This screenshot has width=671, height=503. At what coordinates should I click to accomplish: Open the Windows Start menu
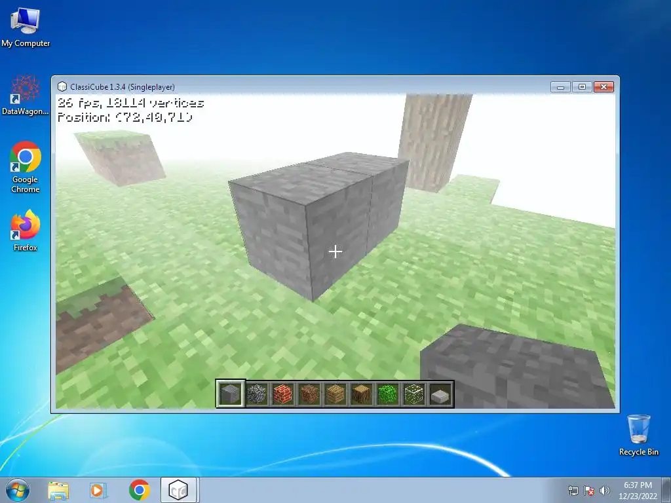point(18,490)
